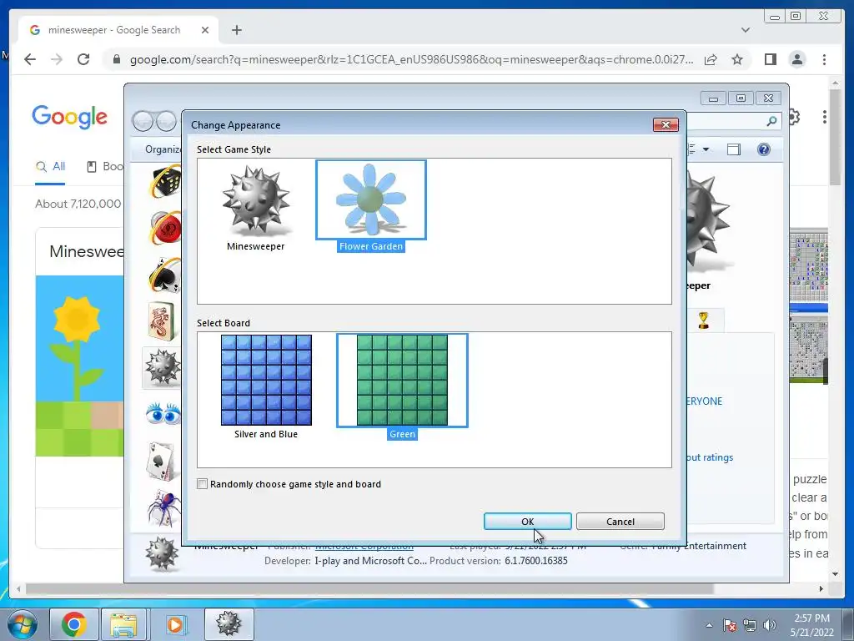The image size is (854, 641).
Task: Cancel the Change Appearance dialog
Action: coord(620,521)
